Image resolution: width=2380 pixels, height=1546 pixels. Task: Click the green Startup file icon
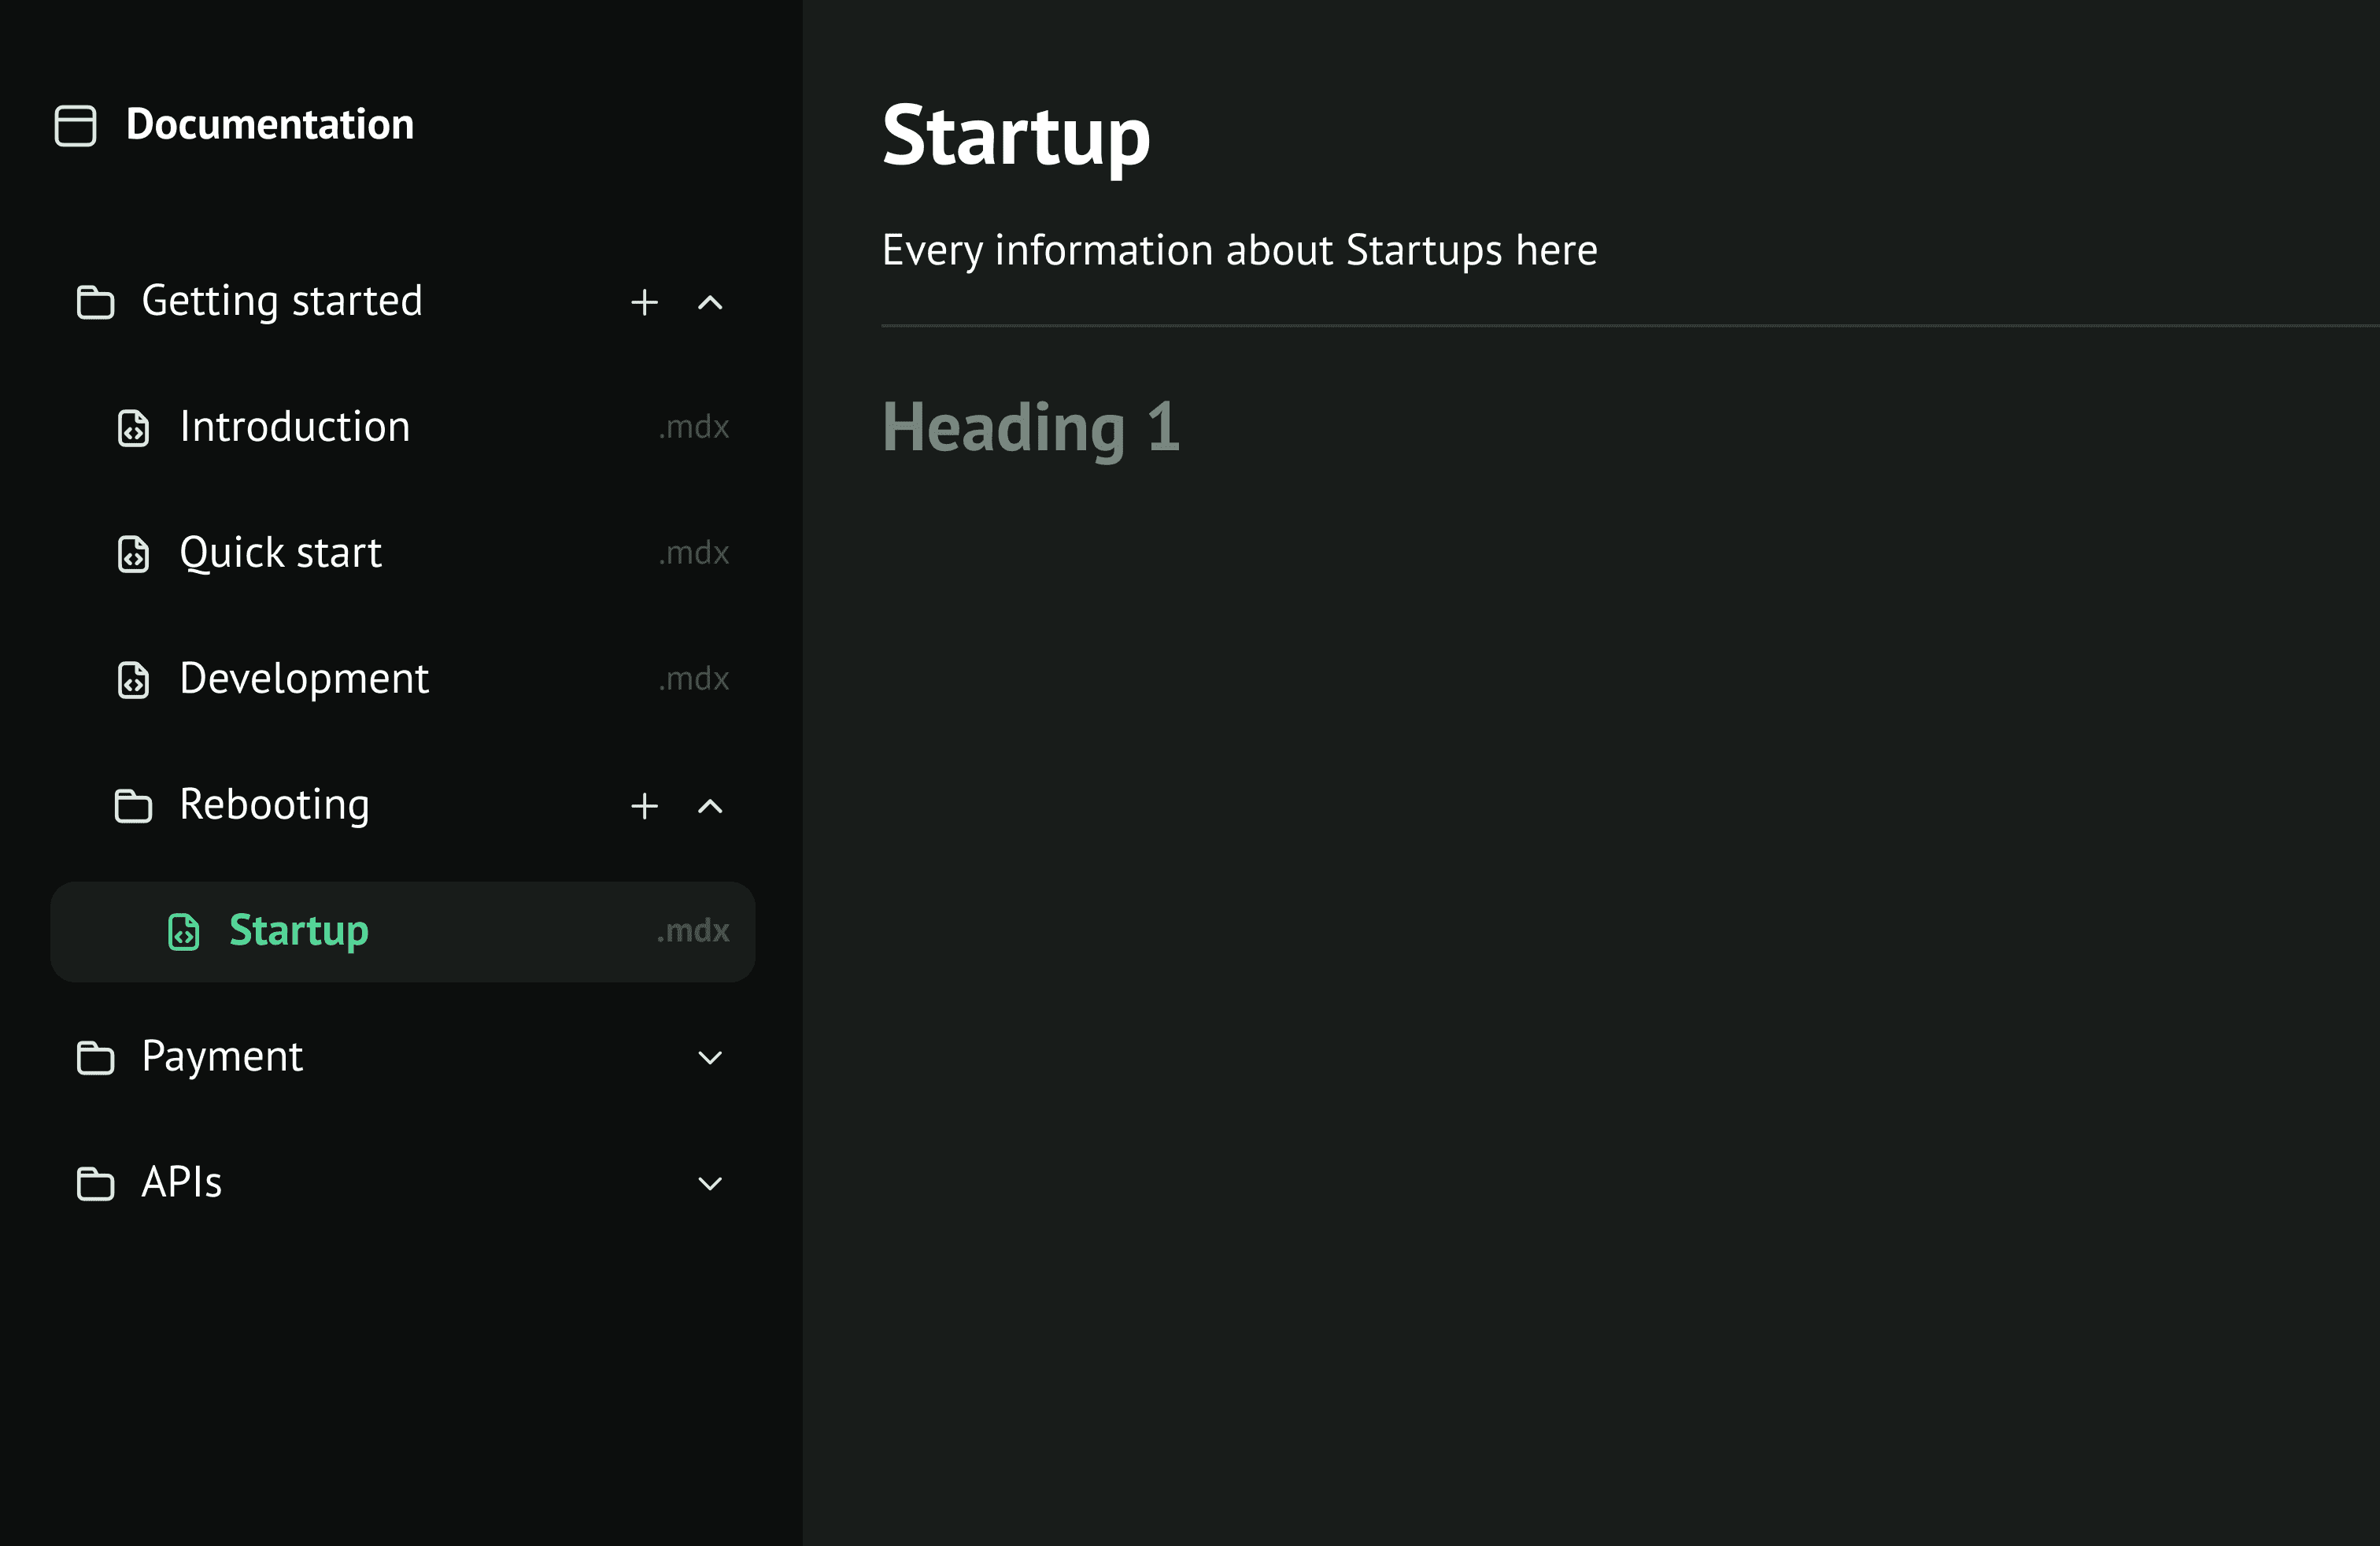184,932
